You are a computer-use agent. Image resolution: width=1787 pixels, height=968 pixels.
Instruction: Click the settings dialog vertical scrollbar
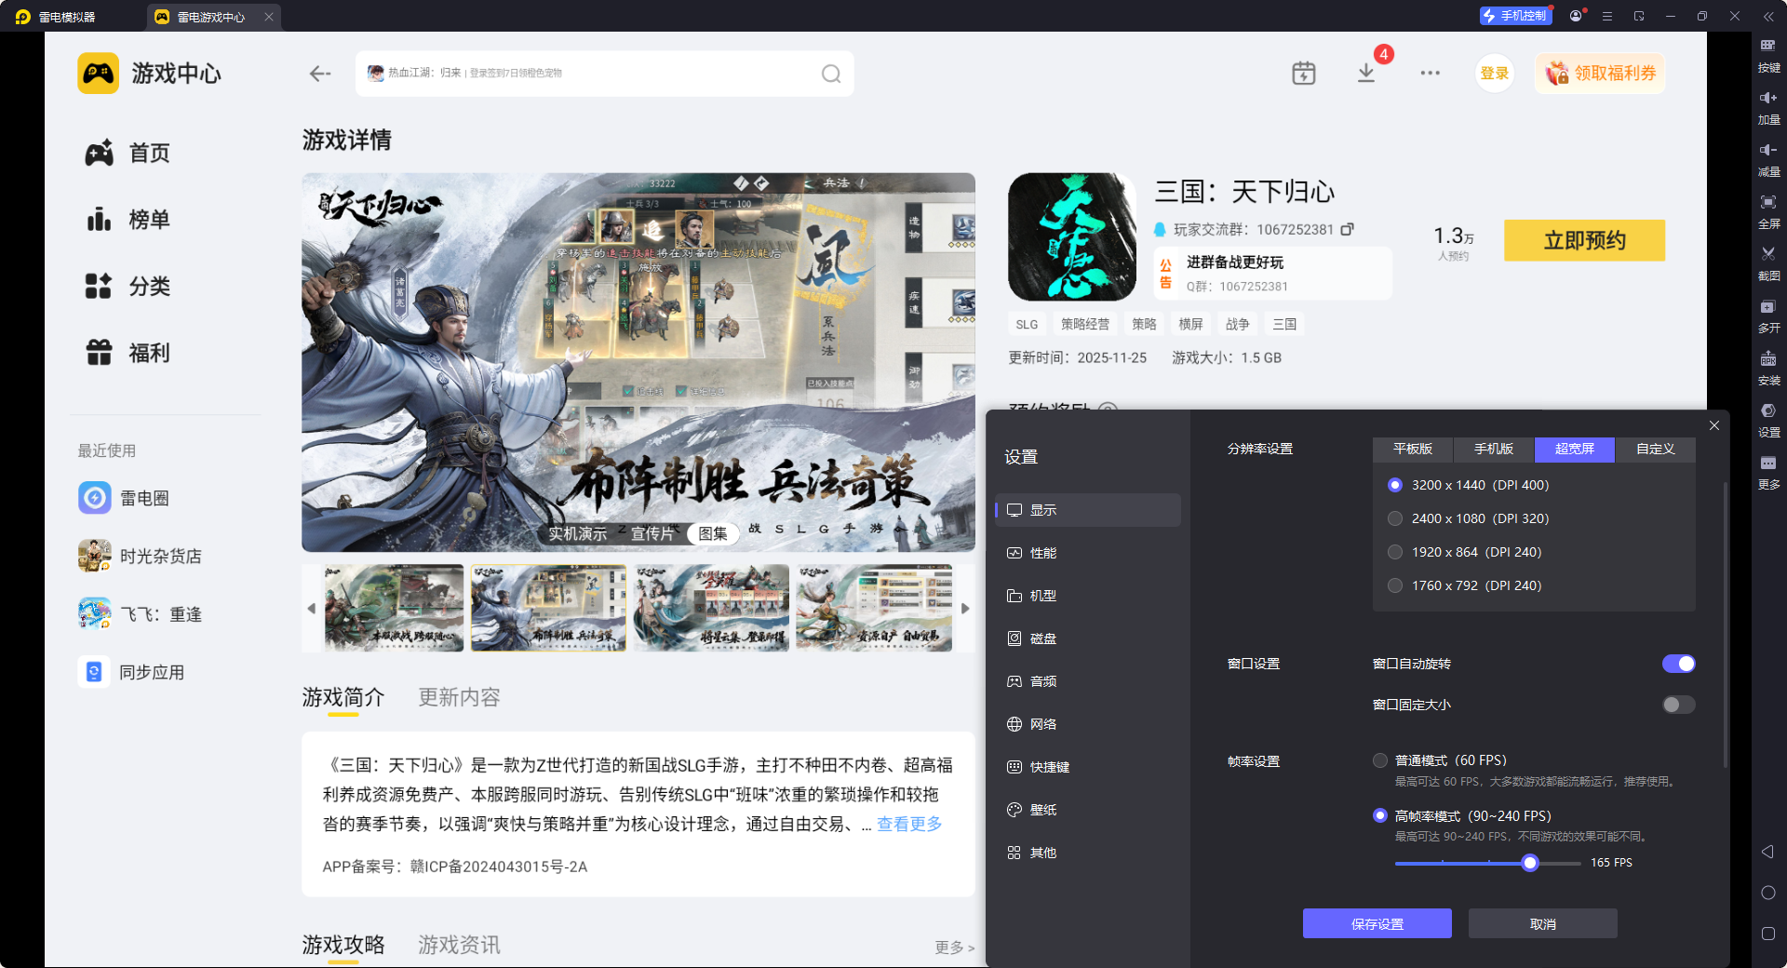1726,624
